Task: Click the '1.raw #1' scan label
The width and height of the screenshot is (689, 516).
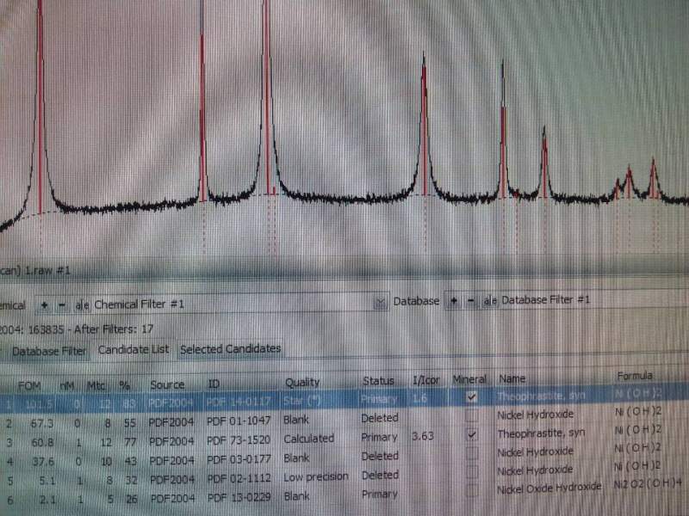Action: (x=47, y=270)
